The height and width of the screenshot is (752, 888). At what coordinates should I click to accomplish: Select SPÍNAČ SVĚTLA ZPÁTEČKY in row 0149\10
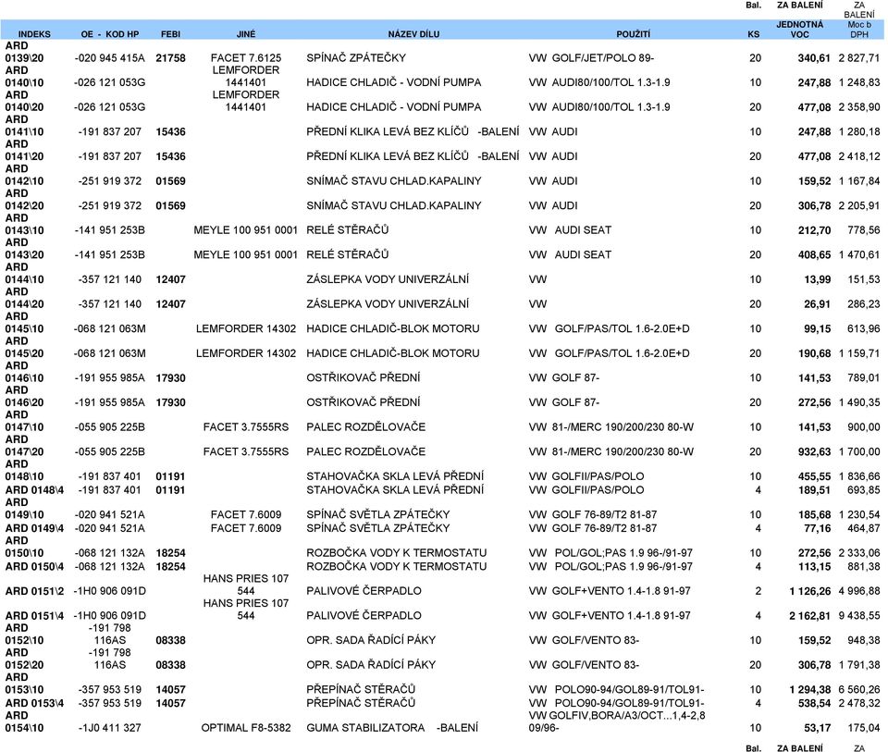(x=377, y=514)
